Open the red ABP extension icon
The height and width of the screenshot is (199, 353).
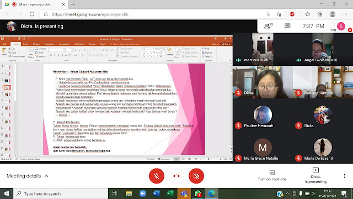[292, 14]
